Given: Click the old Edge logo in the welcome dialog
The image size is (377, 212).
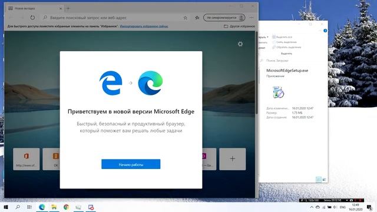Looking at the screenshot, I should (111, 83).
